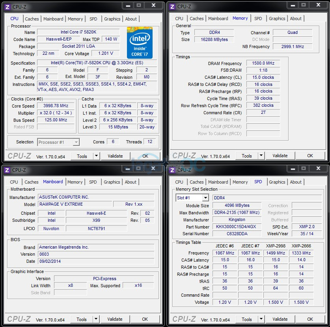Switch to Caches tab in the CPU window
330x327 pixels.
pos(32,19)
